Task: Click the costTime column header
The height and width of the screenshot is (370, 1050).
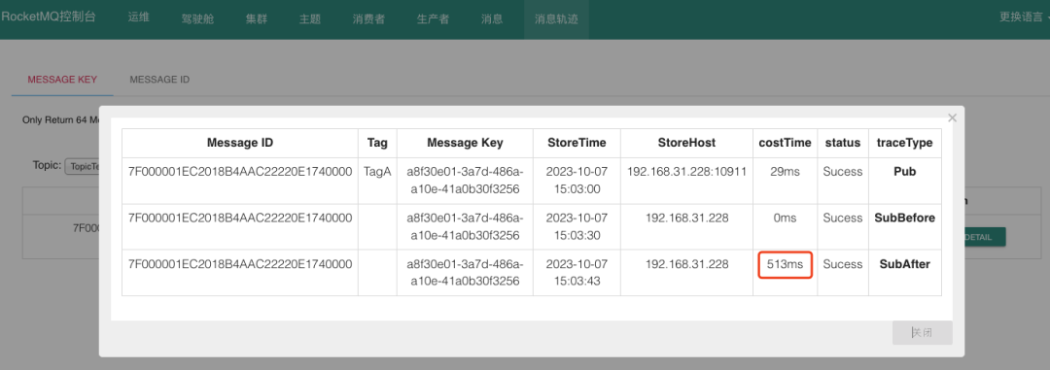Action: (x=785, y=143)
